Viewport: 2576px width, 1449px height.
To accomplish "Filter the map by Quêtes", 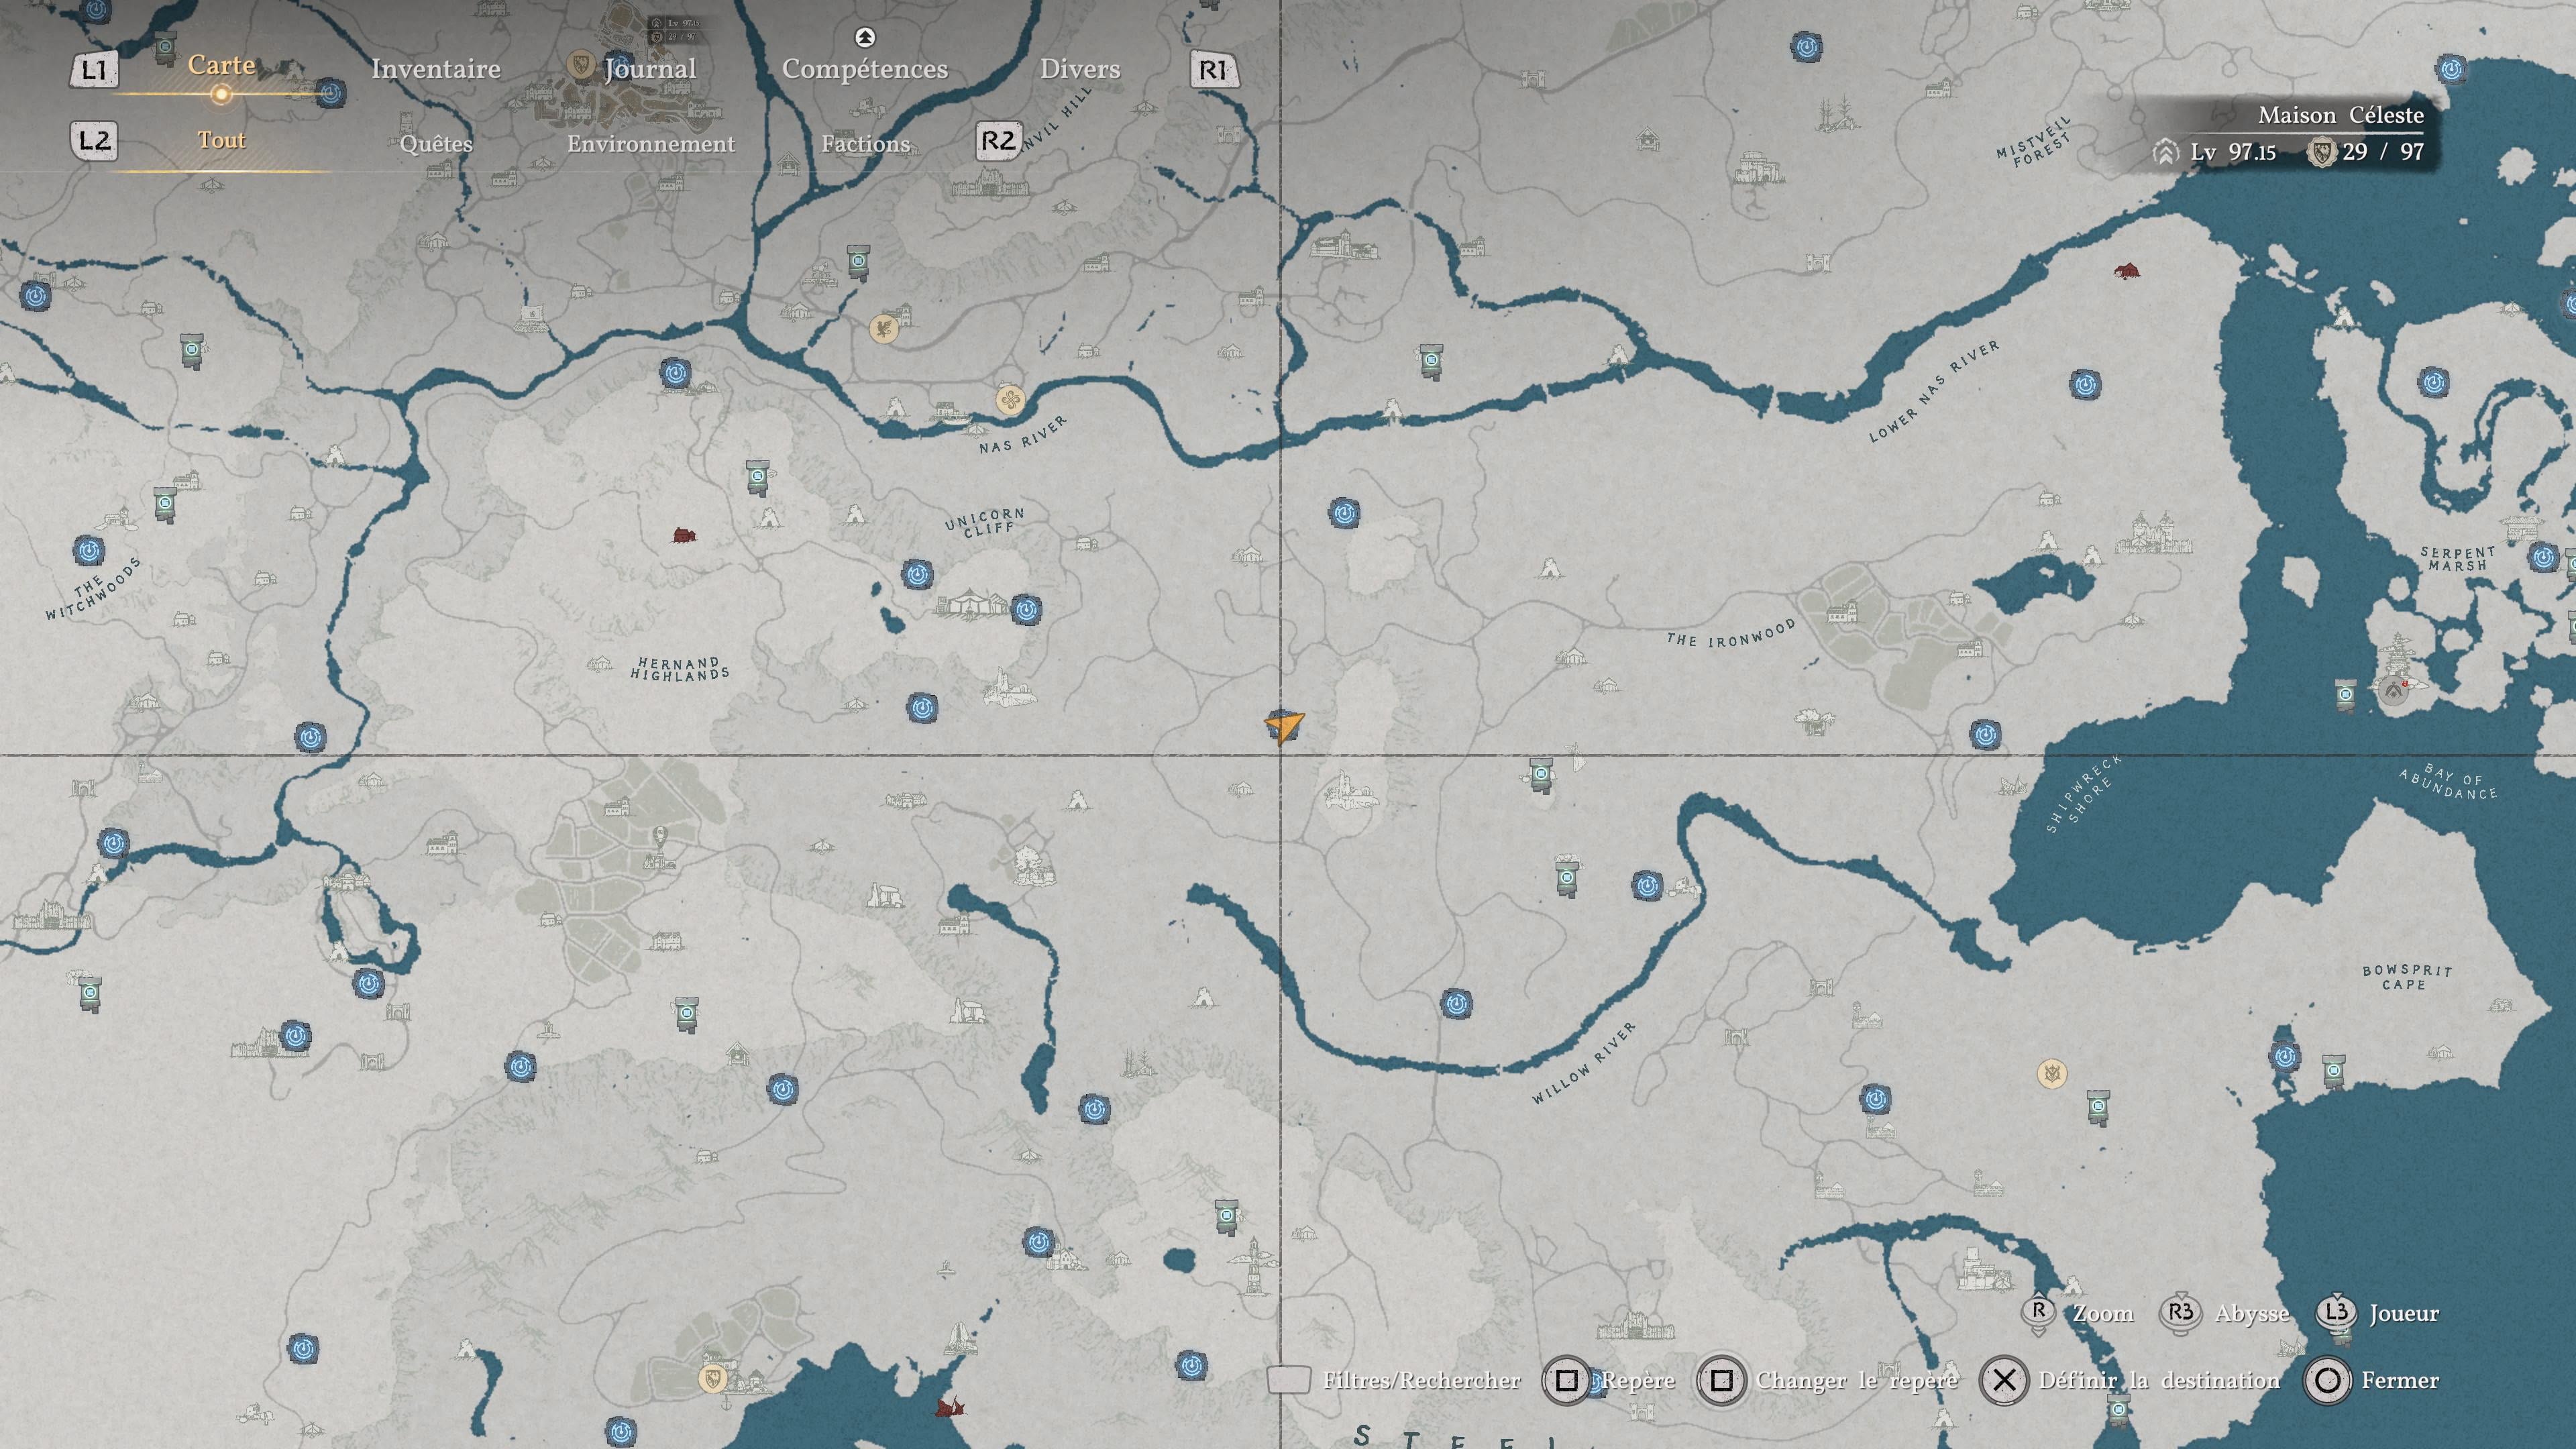I will pos(436,144).
